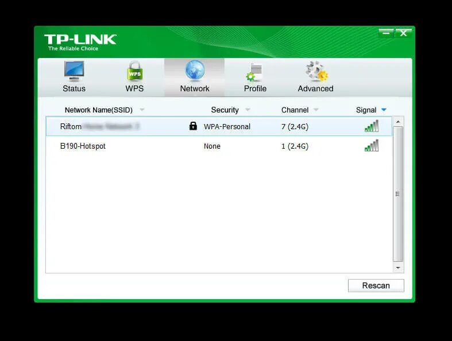The height and width of the screenshot is (341, 452).
Task: Click the Signal column header text
Action: point(366,110)
